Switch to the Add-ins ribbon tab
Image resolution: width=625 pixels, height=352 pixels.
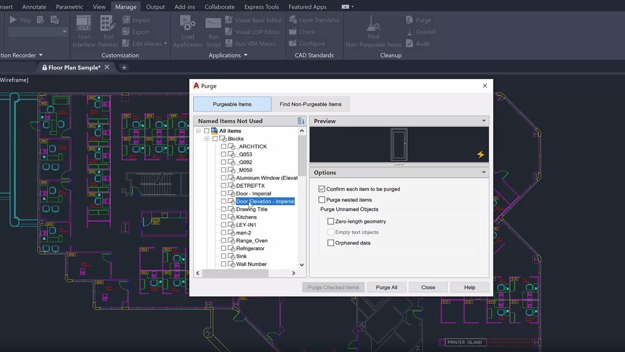(185, 7)
